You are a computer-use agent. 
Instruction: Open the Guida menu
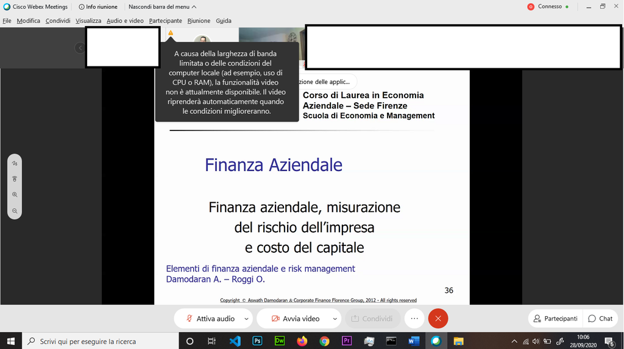coord(224,21)
